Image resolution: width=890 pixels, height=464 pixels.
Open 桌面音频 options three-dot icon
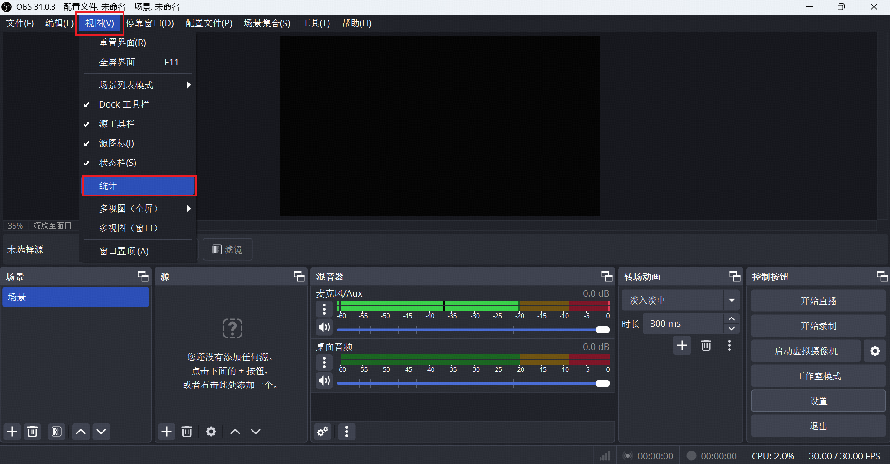pos(324,362)
